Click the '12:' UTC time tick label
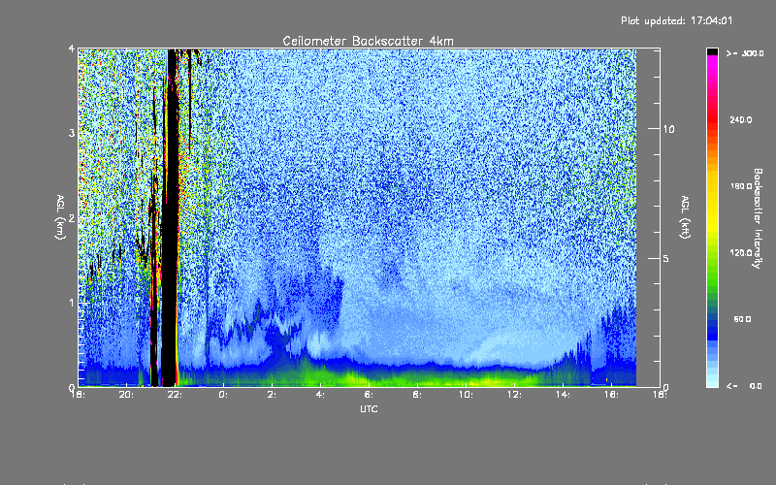Viewport: 776px width, 485px height. [514, 395]
